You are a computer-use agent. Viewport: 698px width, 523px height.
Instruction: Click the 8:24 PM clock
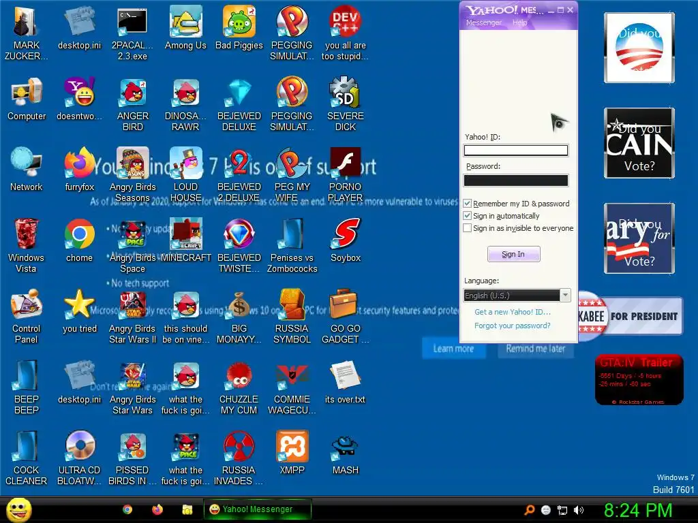click(x=638, y=510)
